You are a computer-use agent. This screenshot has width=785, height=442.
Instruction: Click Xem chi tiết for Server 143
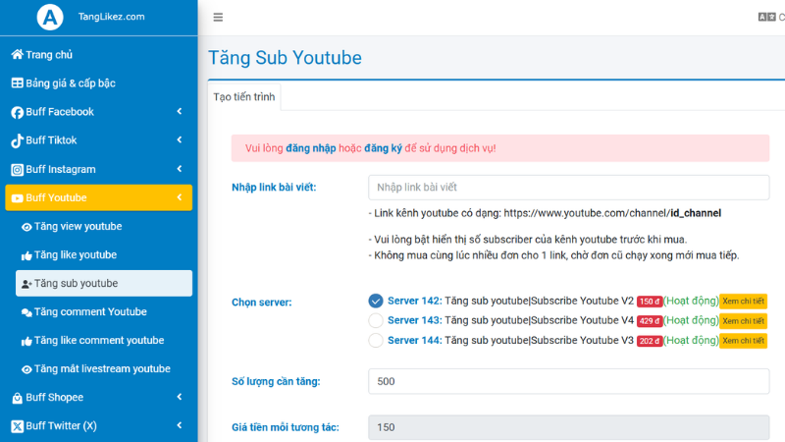(x=744, y=321)
